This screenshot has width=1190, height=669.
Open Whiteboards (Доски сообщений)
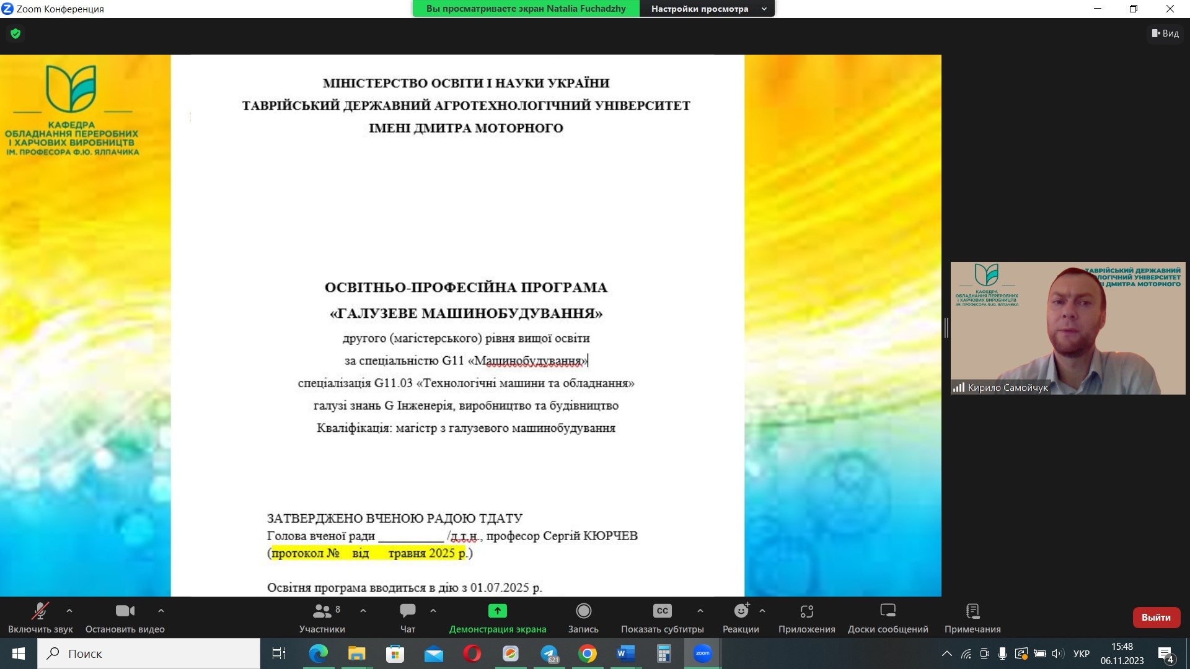coord(888,618)
